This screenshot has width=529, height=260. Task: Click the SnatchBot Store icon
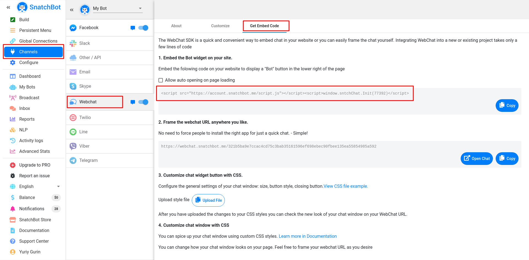[x=13, y=220]
